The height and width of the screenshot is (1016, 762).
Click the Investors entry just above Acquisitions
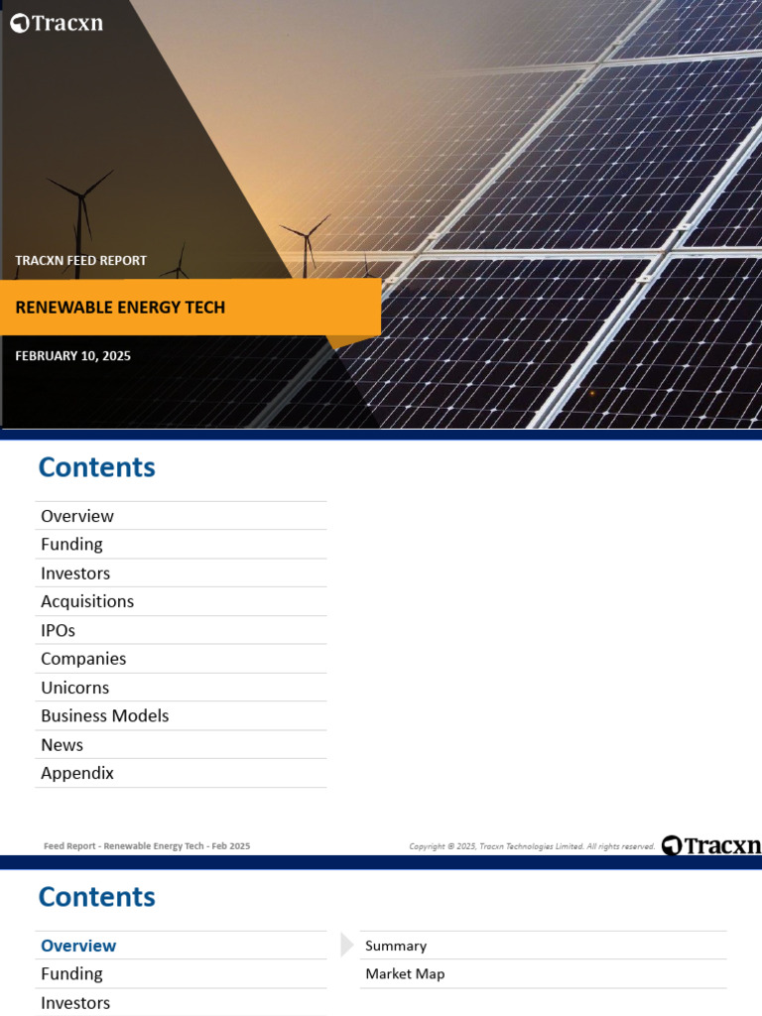(x=181, y=572)
